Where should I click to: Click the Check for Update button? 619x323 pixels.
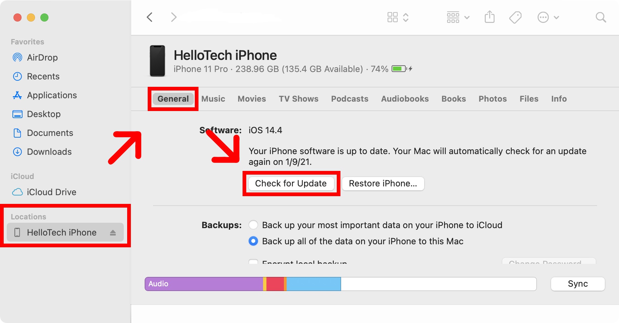(291, 183)
